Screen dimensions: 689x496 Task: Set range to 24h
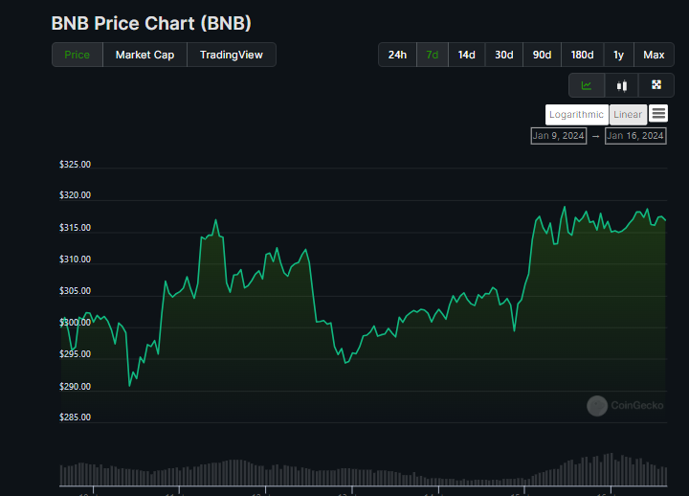397,55
